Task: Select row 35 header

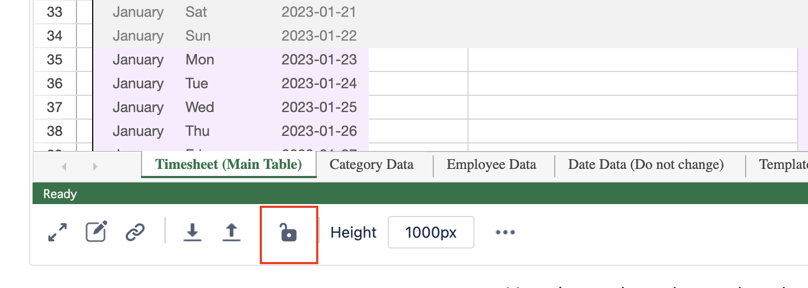Action: 55,60
